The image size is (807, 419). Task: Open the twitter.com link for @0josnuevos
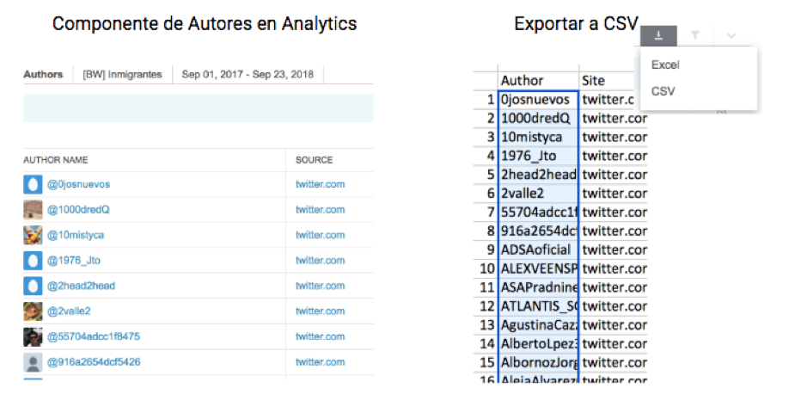click(x=320, y=184)
